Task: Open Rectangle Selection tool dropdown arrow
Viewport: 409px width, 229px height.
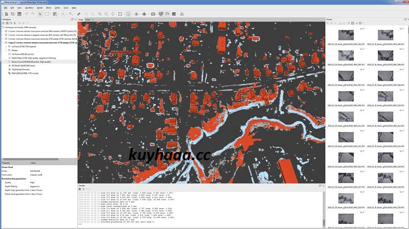Action: coord(50,14)
